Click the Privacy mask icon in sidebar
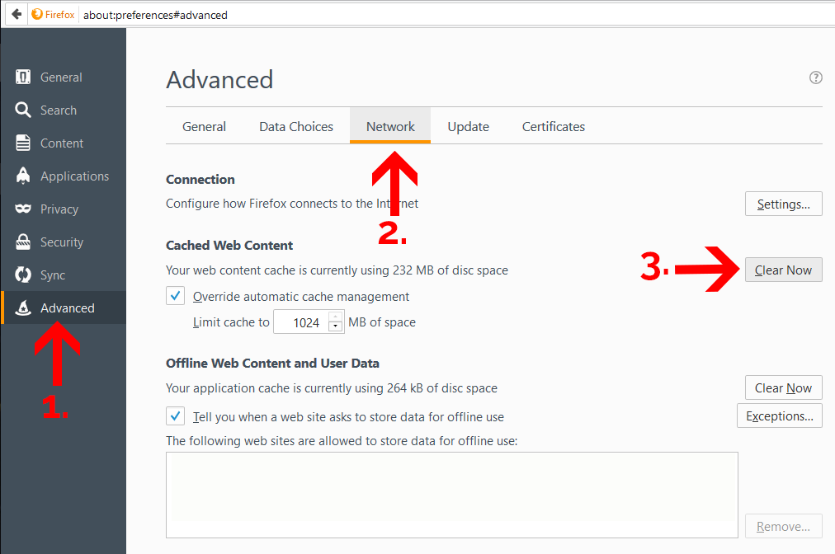The height and width of the screenshot is (554, 835). pyautogui.click(x=23, y=209)
